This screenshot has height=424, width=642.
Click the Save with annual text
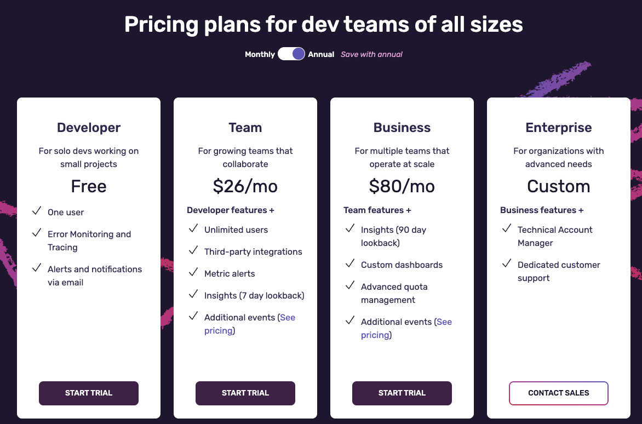pyautogui.click(x=371, y=54)
